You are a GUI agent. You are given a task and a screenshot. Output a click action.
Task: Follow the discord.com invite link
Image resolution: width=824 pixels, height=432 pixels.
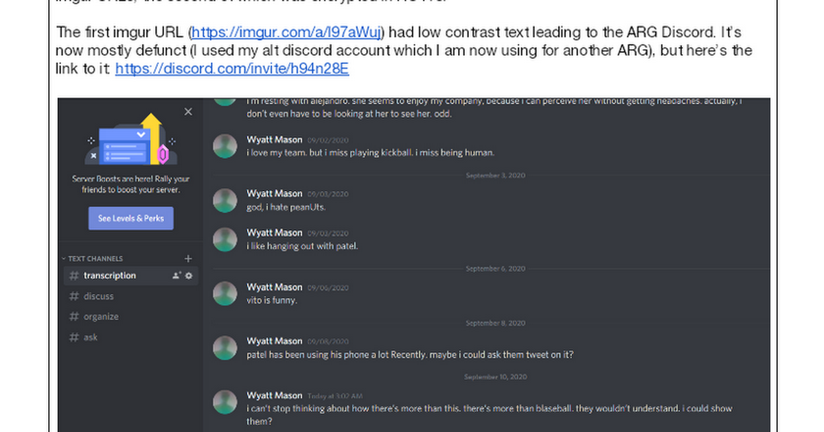point(232,69)
